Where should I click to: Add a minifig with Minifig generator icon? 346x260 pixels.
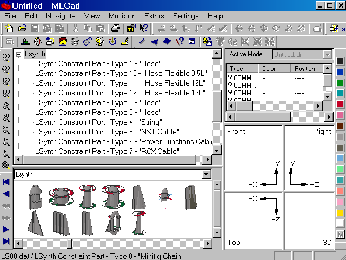pyautogui.click(x=63, y=41)
